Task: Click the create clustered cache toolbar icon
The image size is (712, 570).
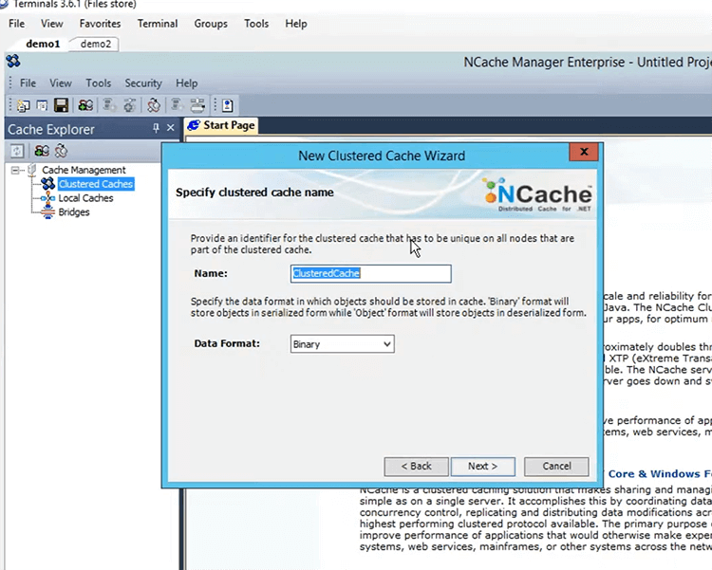Action: coord(85,105)
